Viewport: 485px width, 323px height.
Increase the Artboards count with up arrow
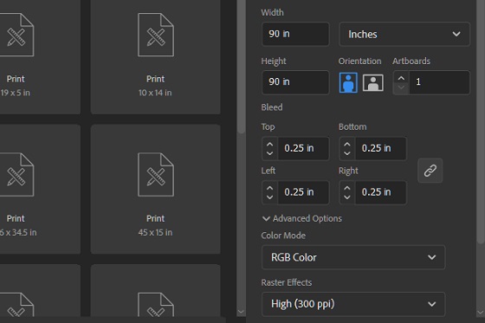point(401,78)
